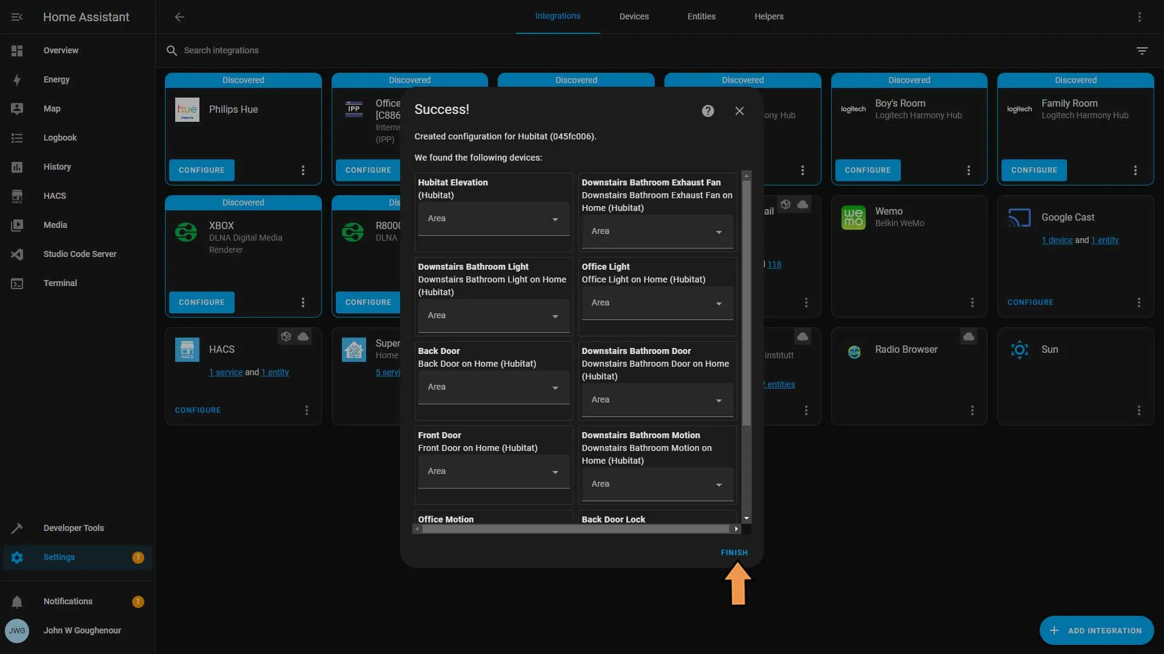The image size is (1164, 654).
Task: Open HACS card options menu
Action: [x=307, y=410]
